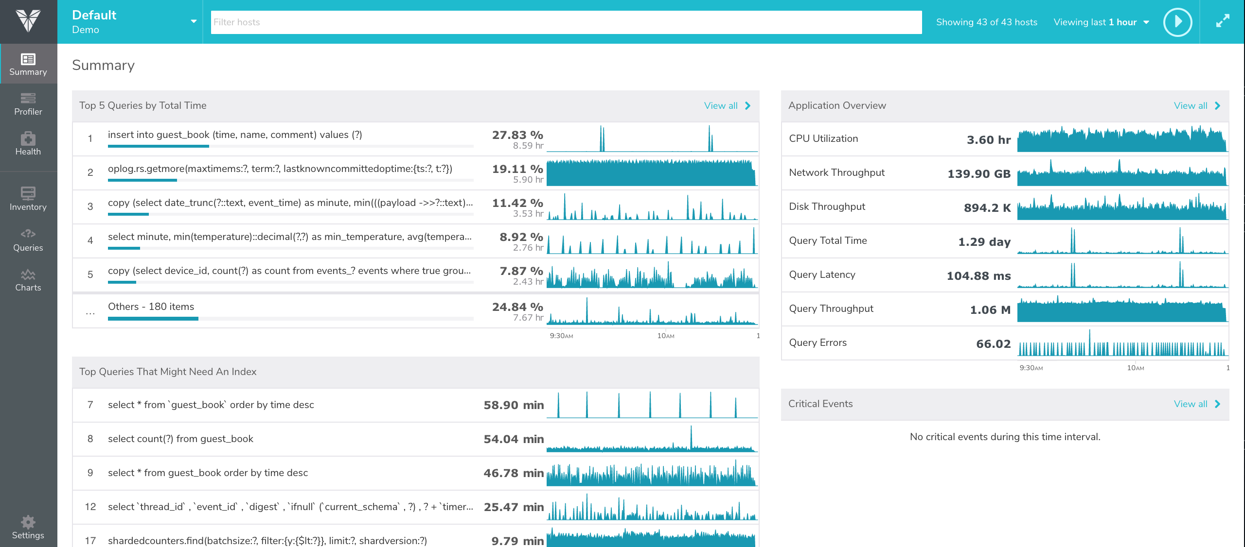
Task: Open the Health sidebar icon
Action: coord(28,143)
